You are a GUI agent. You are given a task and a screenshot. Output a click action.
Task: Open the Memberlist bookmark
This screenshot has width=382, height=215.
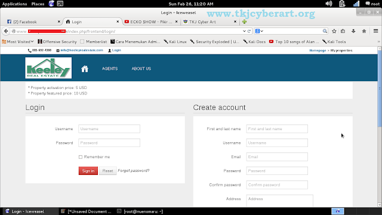coord(94,42)
